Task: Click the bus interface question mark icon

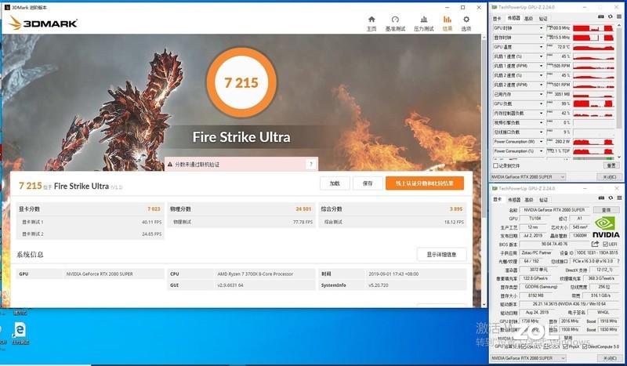Action: [618, 261]
